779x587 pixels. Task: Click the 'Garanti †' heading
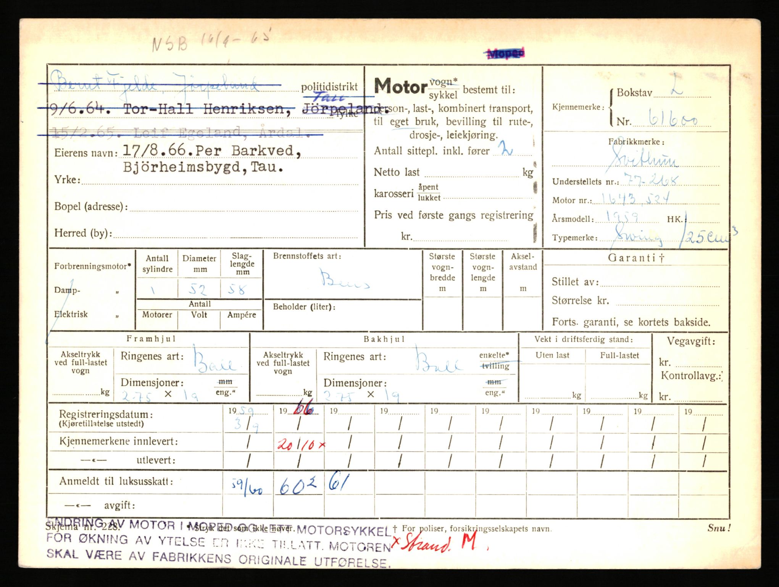(636, 258)
